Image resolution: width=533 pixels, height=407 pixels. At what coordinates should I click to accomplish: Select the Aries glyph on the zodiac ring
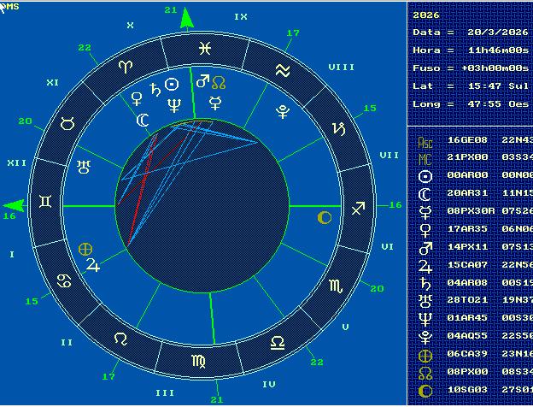126,66
